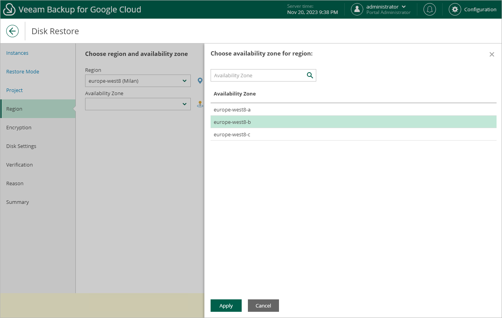
Task: Click the availability zone location icon
Action: tap(200, 104)
